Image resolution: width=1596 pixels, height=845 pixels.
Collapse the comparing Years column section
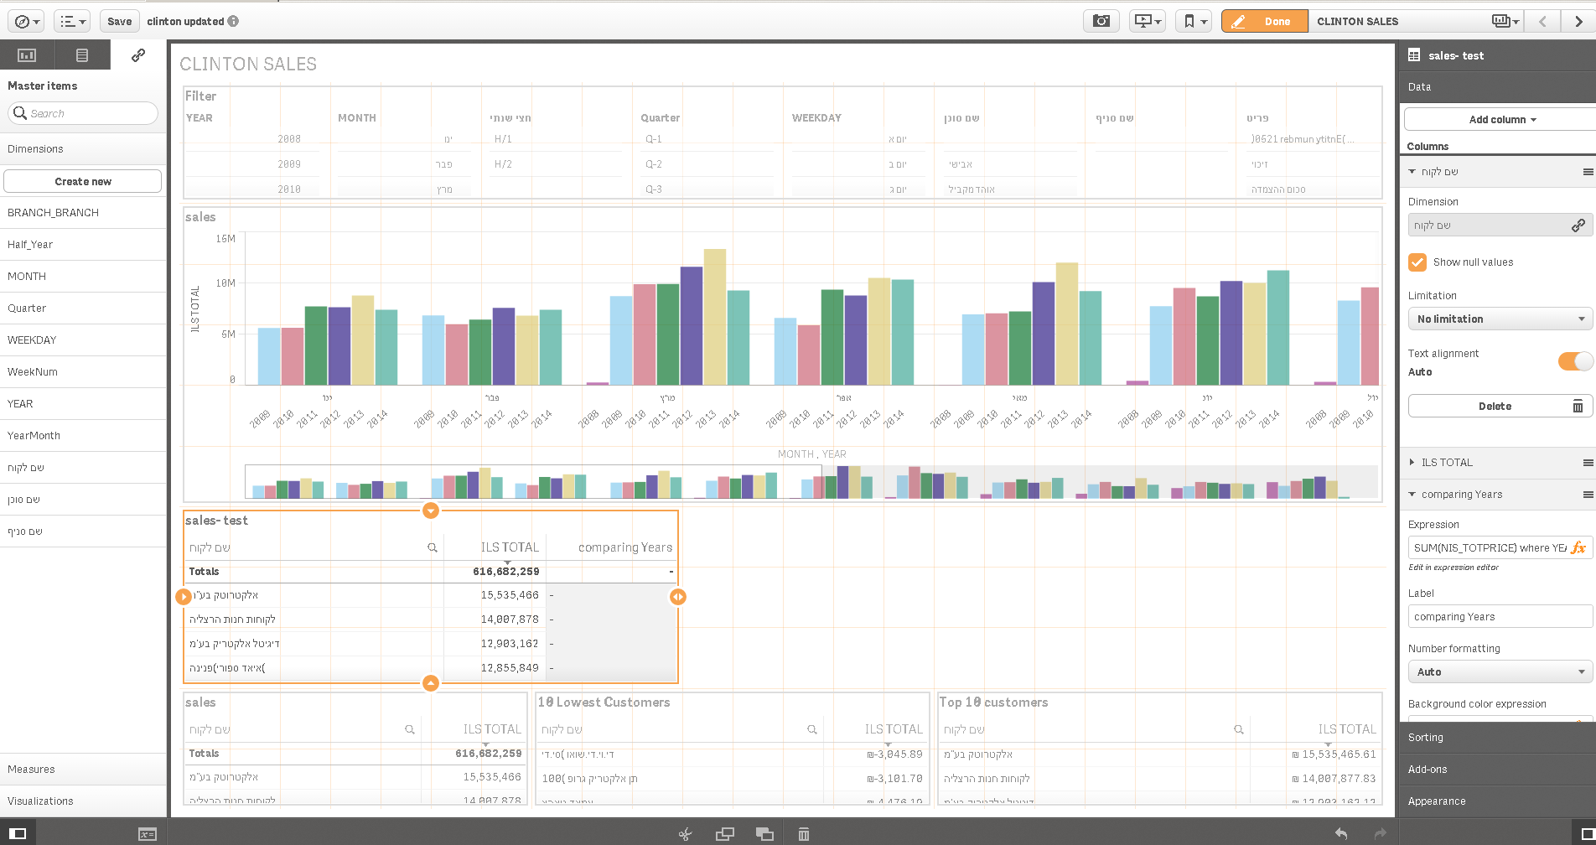(x=1412, y=495)
